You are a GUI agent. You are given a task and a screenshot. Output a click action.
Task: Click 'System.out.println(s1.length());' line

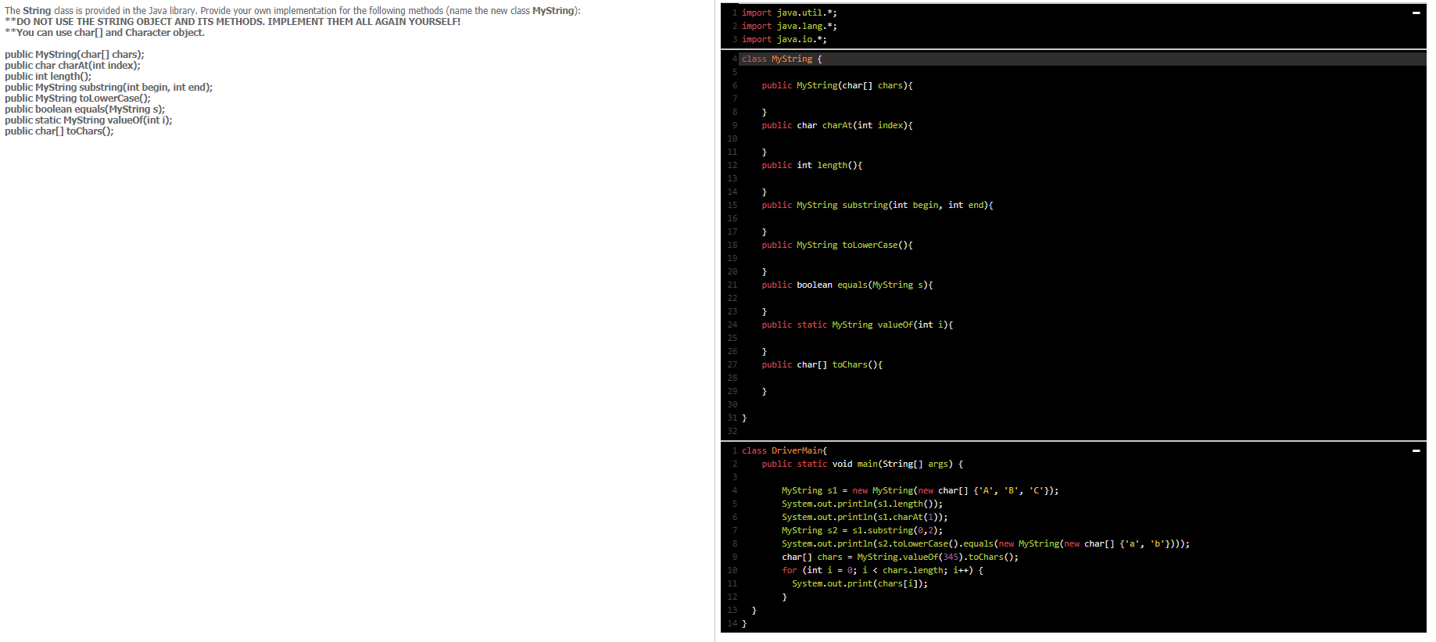(x=862, y=504)
